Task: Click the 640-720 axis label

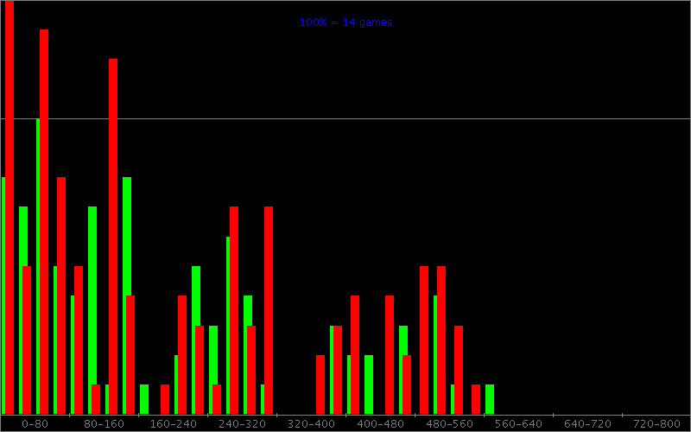Action: pos(588,424)
